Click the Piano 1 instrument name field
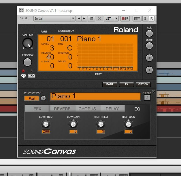181x176 pixels. [95, 96]
